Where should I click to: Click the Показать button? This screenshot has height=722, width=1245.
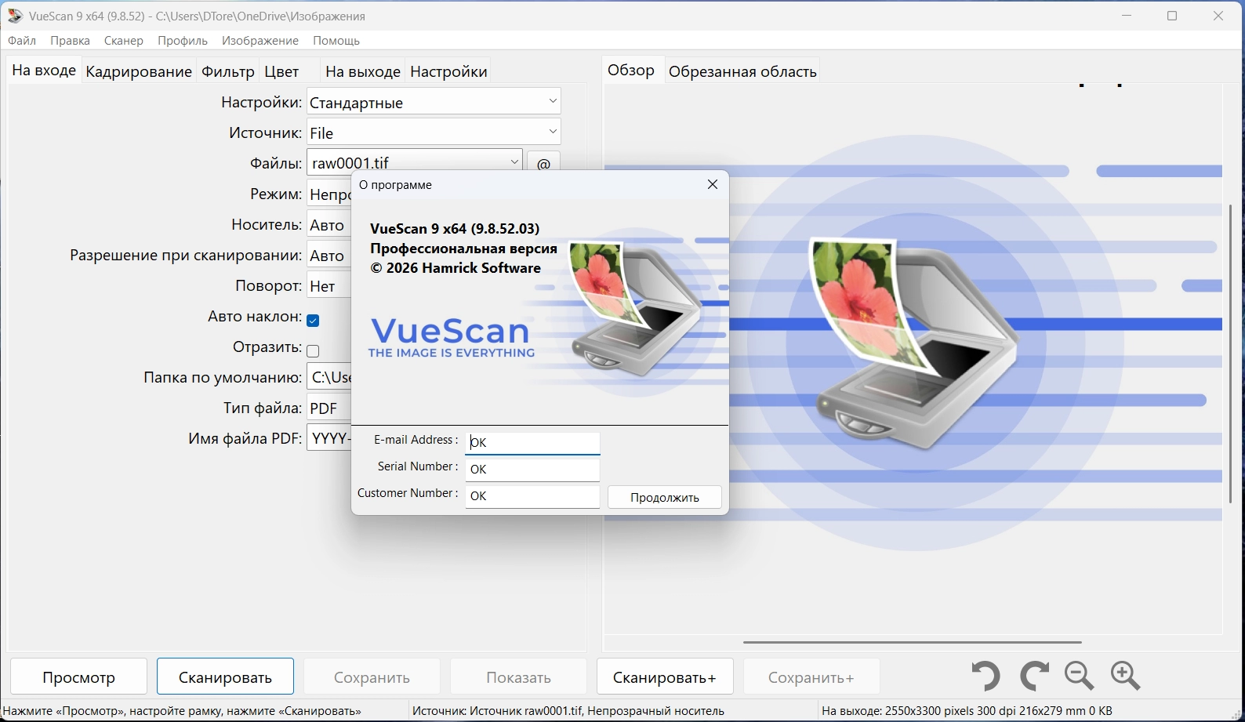[518, 677]
